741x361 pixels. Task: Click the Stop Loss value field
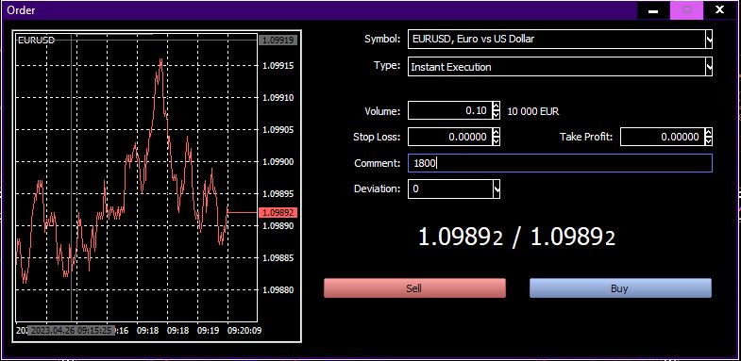[450, 138]
